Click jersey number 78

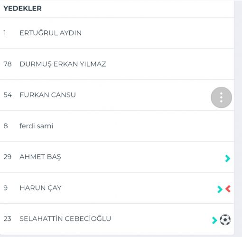8,64
